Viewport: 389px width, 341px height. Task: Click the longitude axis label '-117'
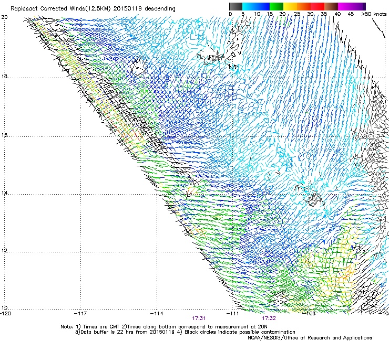80,314
